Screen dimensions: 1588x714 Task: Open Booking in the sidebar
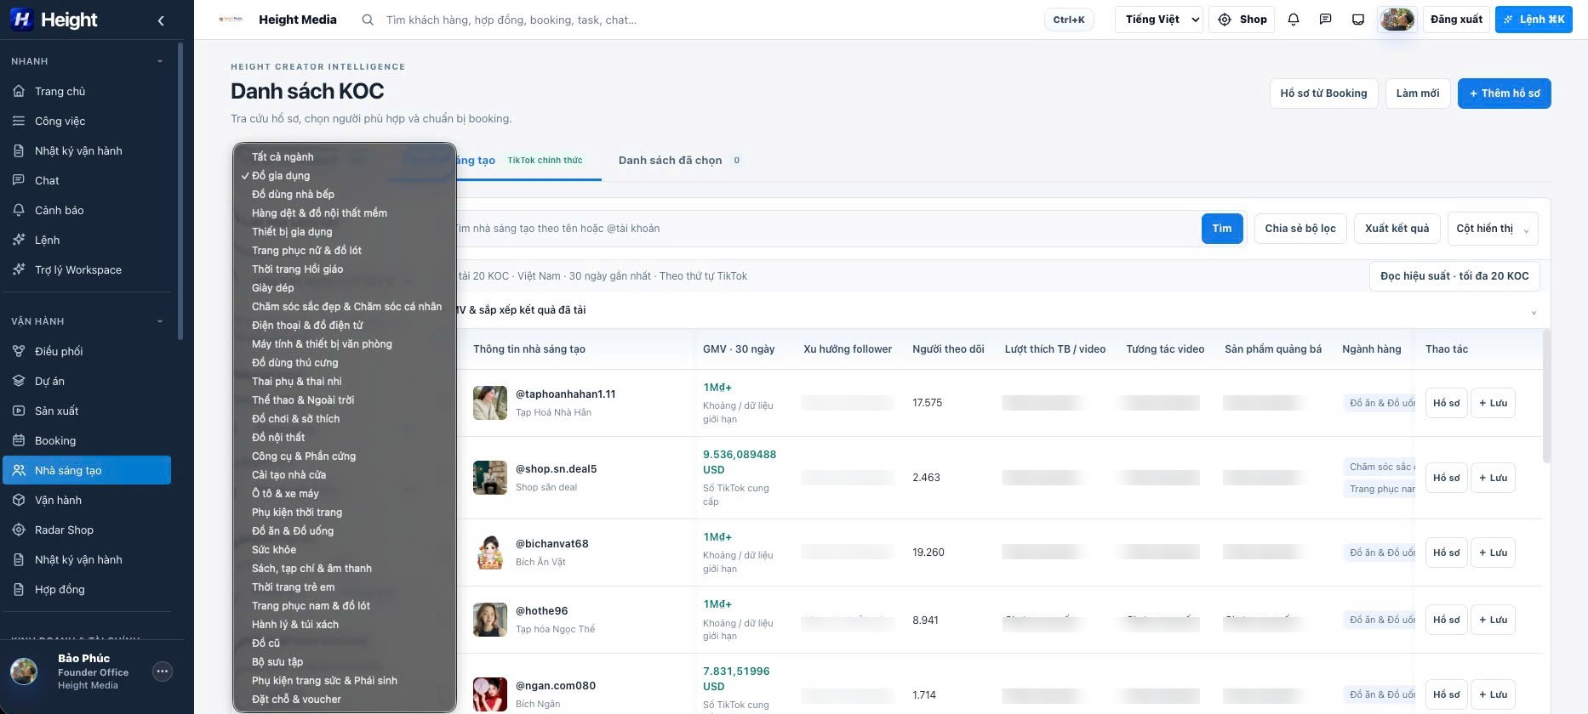(x=87, y=440)
